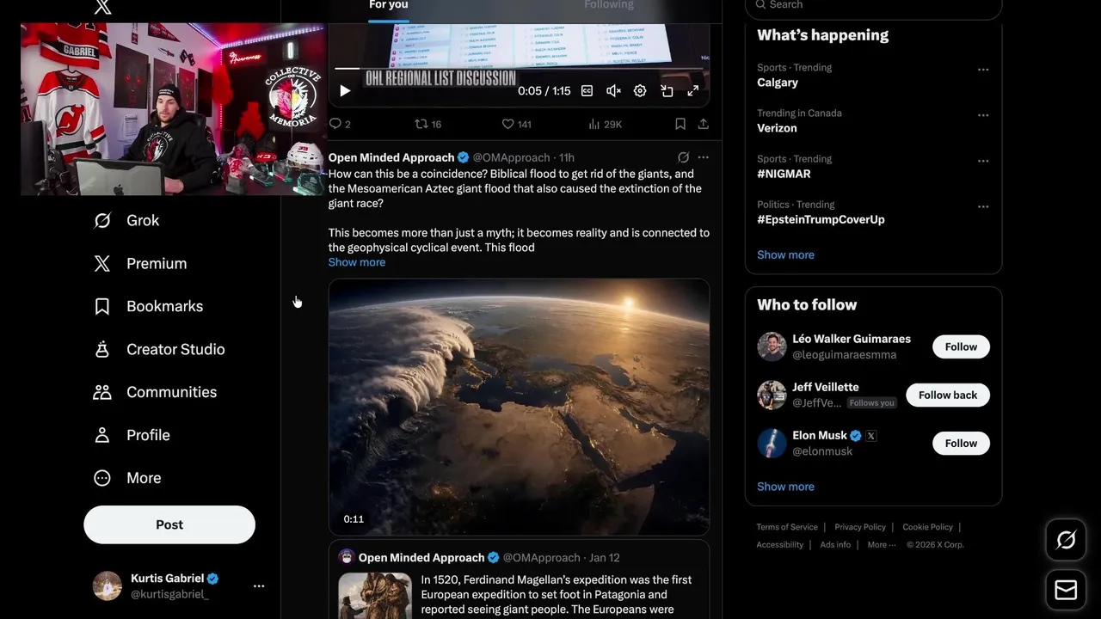
Task: Share the OHL video post
Action: [703, 124]
